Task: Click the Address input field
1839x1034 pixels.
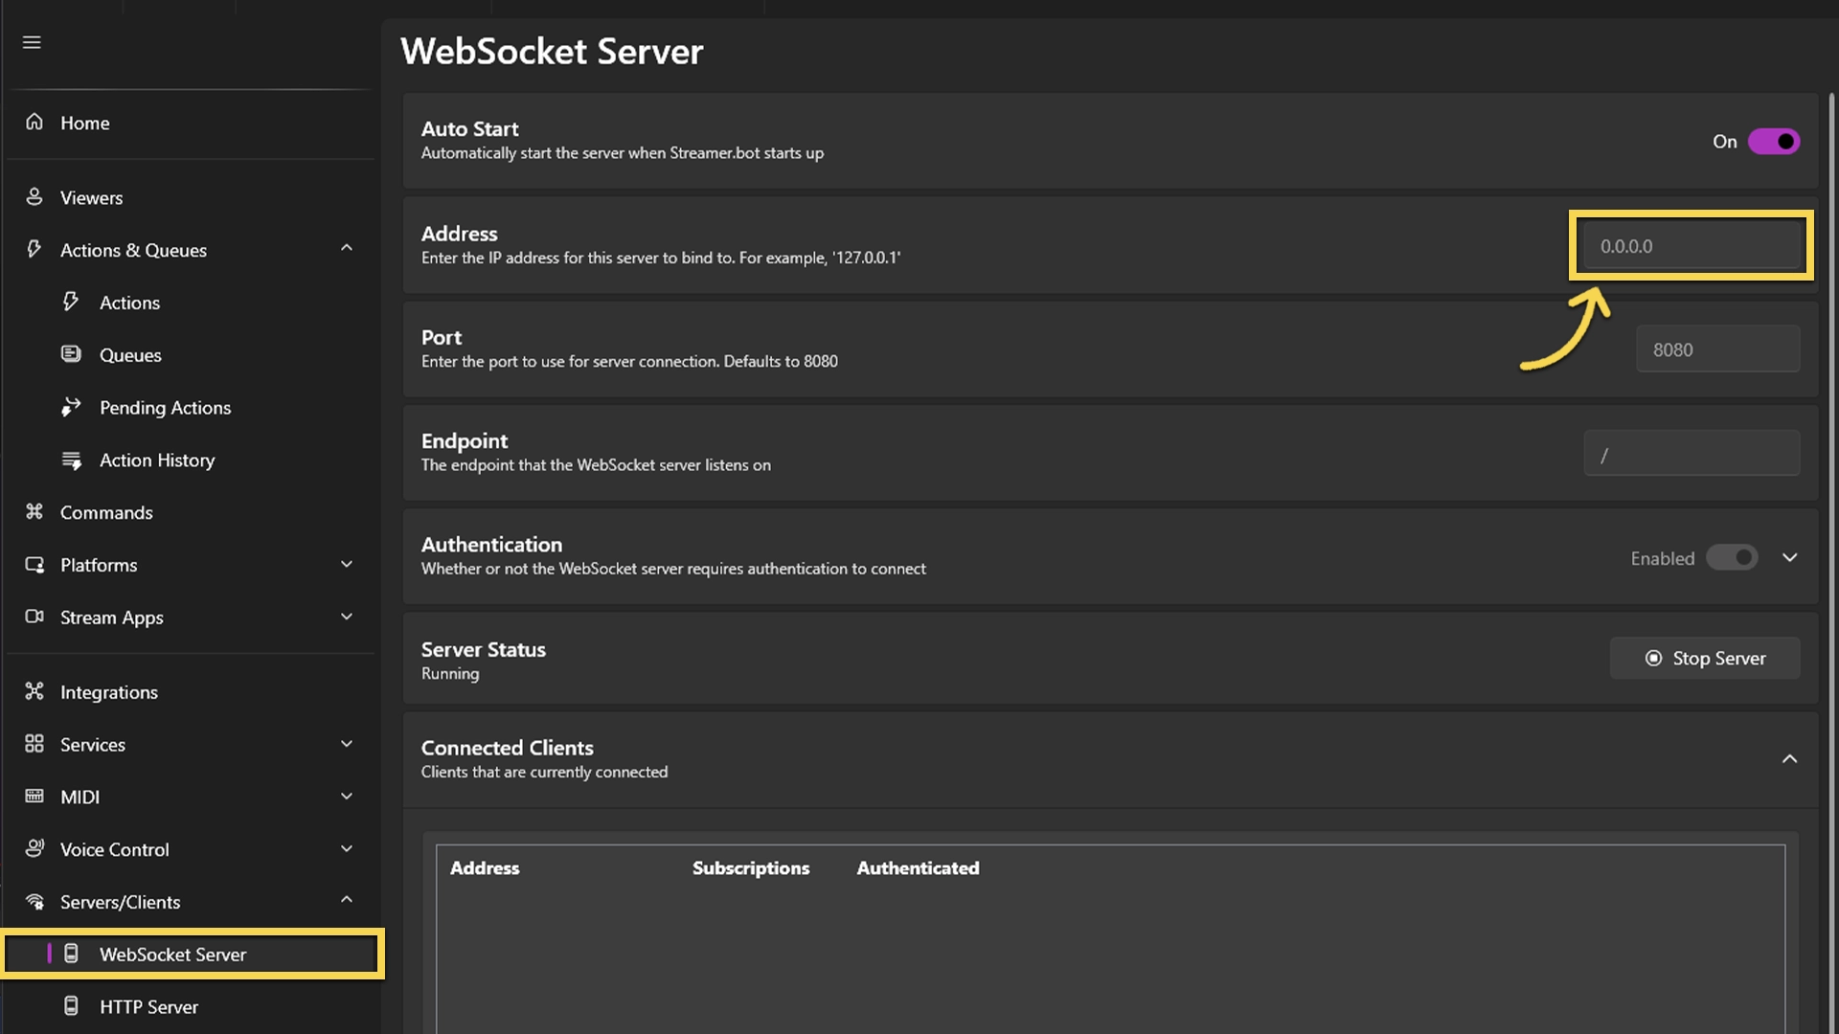Action: (x=1691, y=246)
